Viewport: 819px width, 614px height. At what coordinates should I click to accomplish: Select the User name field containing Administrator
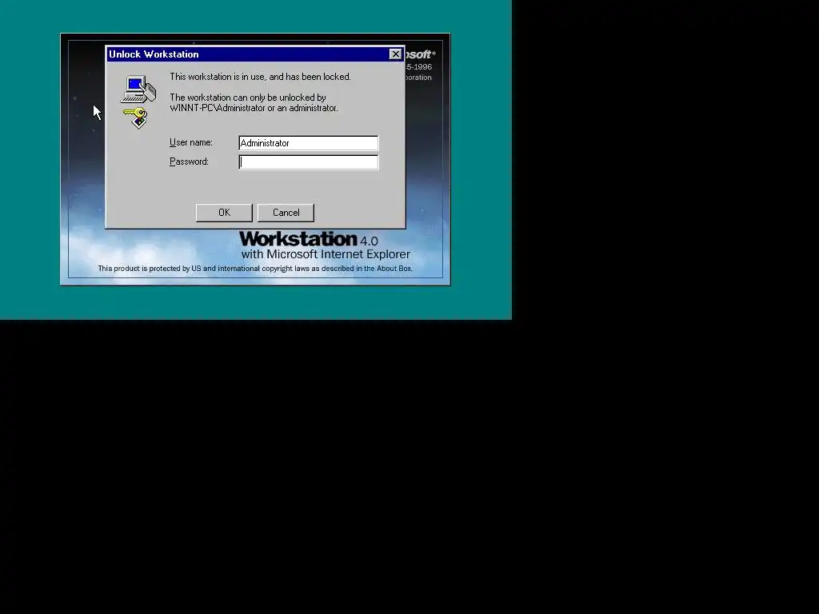pyautogui.click(x=308, y=143)
